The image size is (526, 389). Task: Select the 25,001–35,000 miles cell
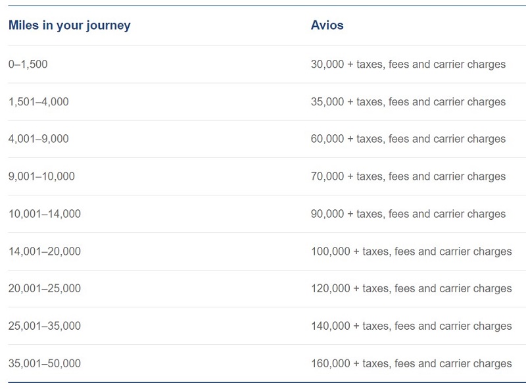45,326
